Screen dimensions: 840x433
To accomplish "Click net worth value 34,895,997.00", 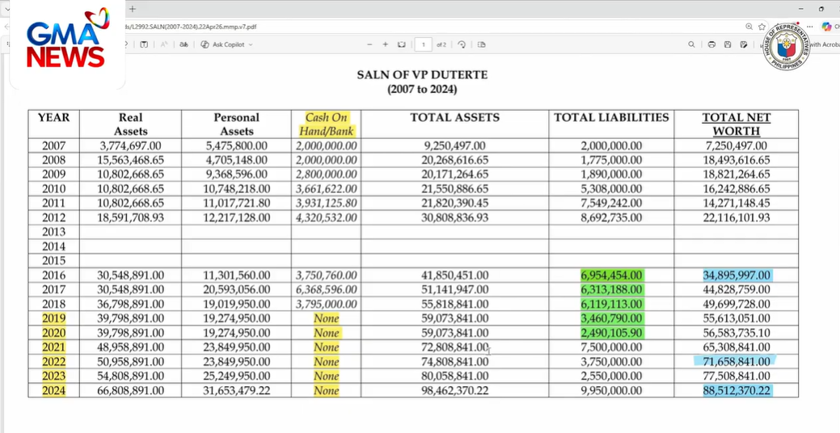I will (736, 275).
